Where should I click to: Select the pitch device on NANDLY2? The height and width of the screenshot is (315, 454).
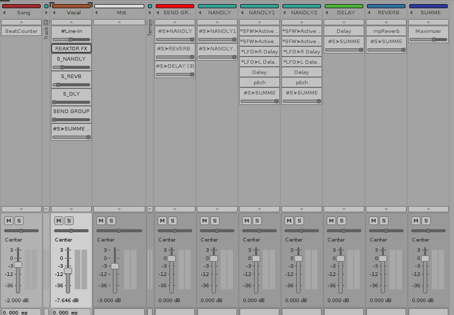point(301,83)
